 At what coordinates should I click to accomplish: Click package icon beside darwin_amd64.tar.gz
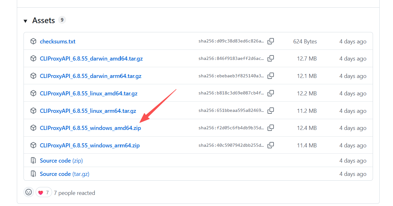click(x=33, y=58)
